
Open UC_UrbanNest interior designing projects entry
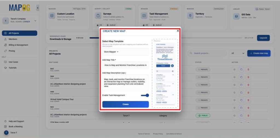[68, 115]
